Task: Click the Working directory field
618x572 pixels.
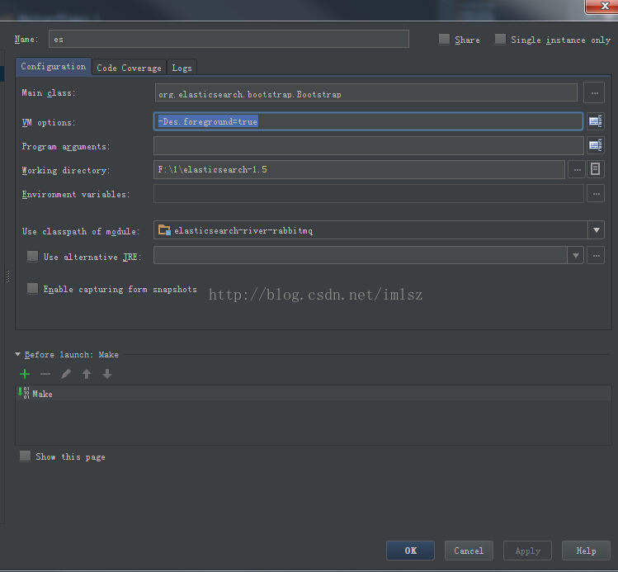Action: [359, 169]
